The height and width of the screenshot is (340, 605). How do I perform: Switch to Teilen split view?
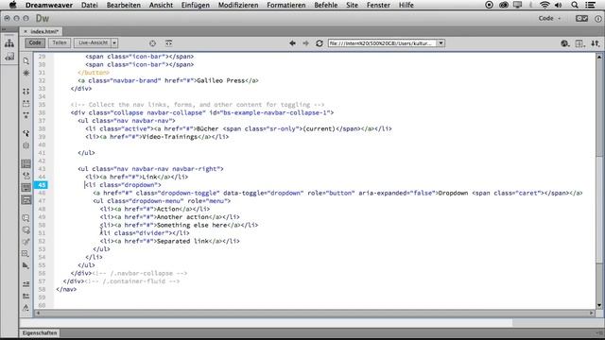point(60,42)
